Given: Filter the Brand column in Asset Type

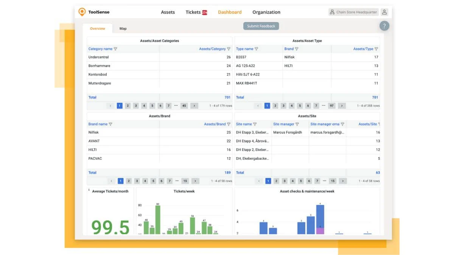Looking at the screenshot, I should [297, 49].
